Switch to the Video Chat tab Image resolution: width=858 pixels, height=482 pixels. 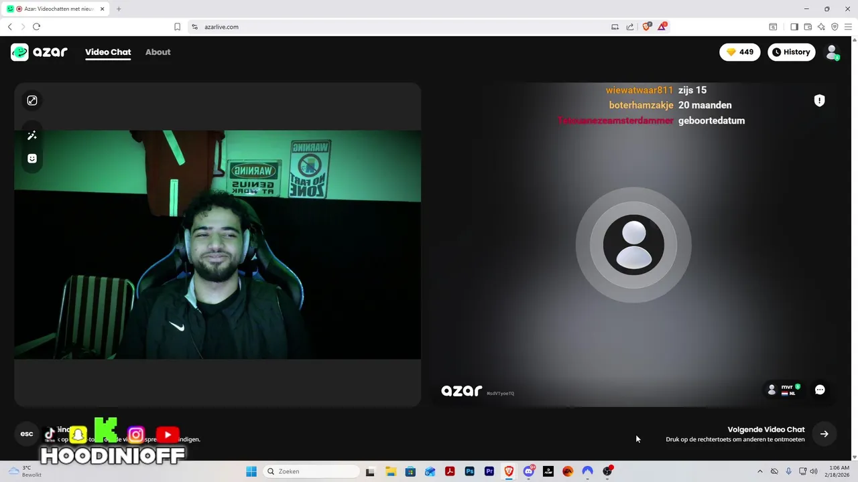[108, 52]
